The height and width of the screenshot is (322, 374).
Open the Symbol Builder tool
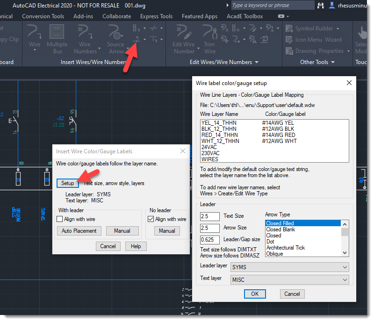pos(312,28)
